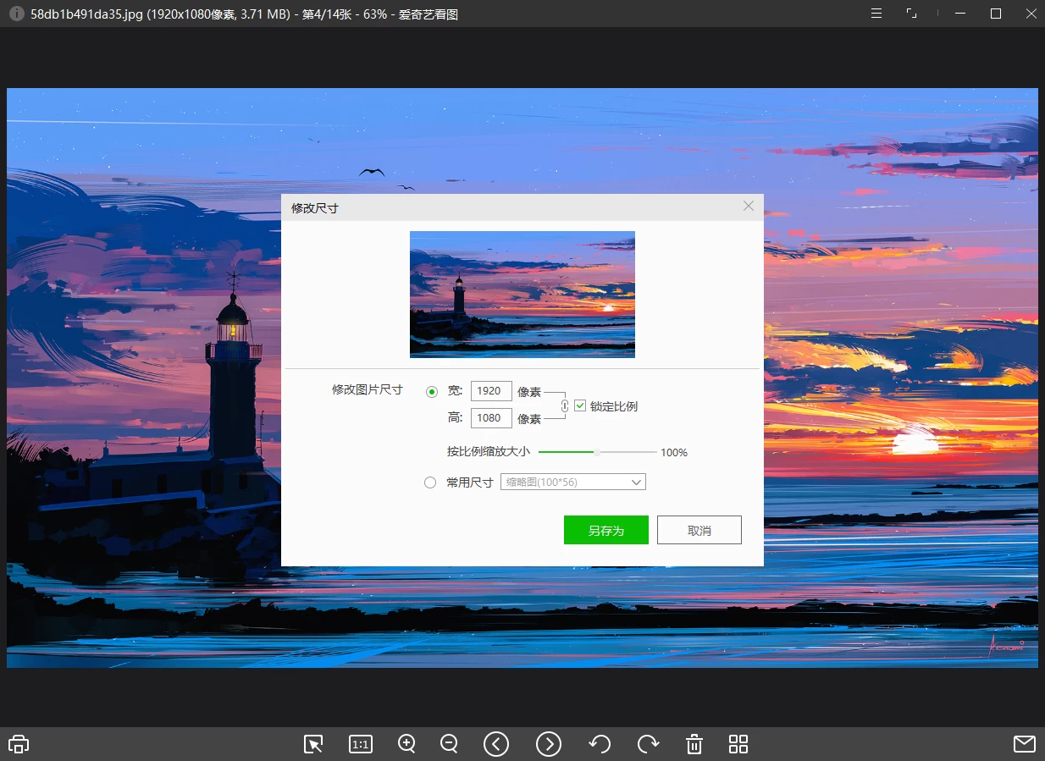Go to the next image
Screen dimensions: 1045x761
(549, 744)
